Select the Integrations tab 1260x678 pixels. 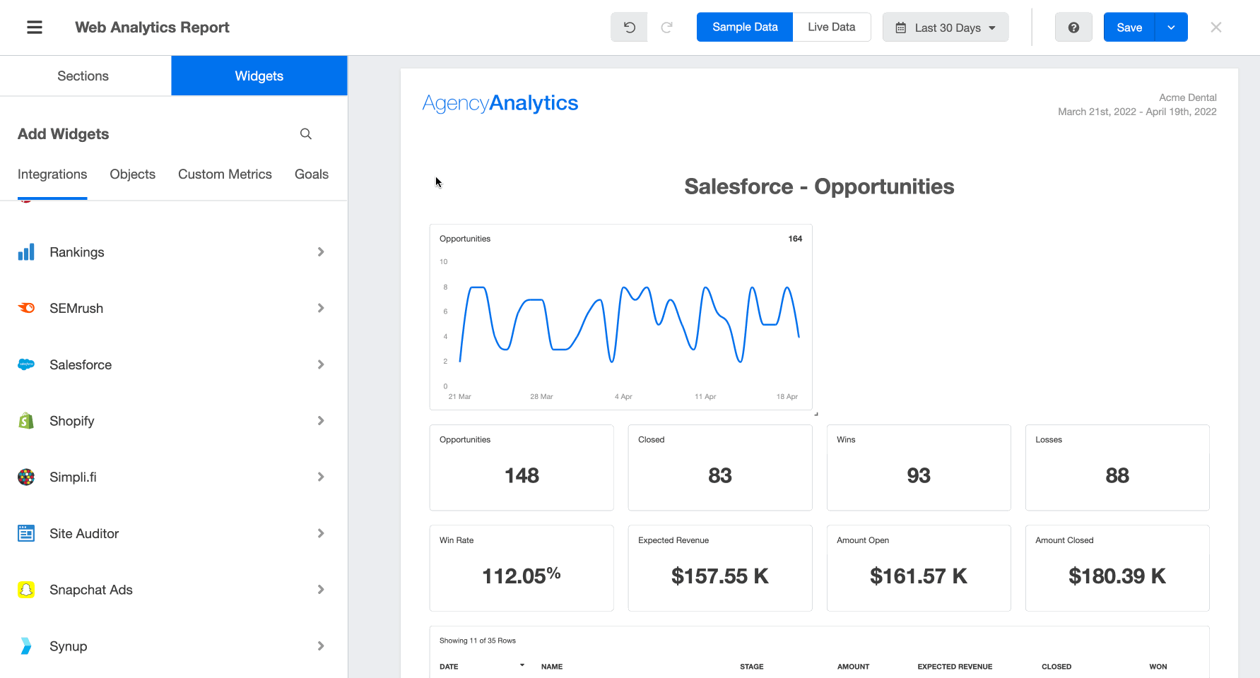(52, 174)
